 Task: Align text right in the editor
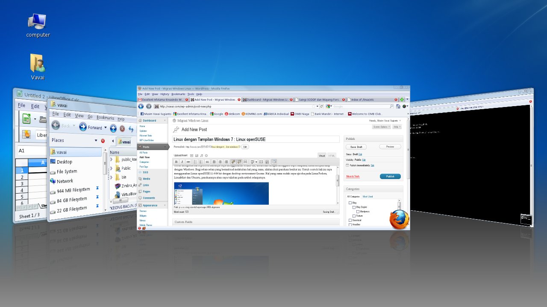[x=226, y=162]
